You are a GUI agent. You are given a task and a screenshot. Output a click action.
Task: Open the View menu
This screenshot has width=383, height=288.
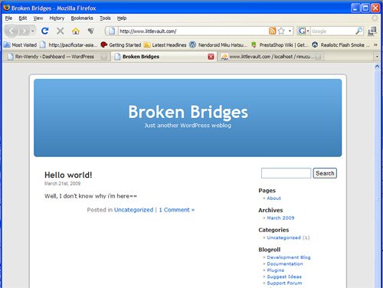coord(38,18)
